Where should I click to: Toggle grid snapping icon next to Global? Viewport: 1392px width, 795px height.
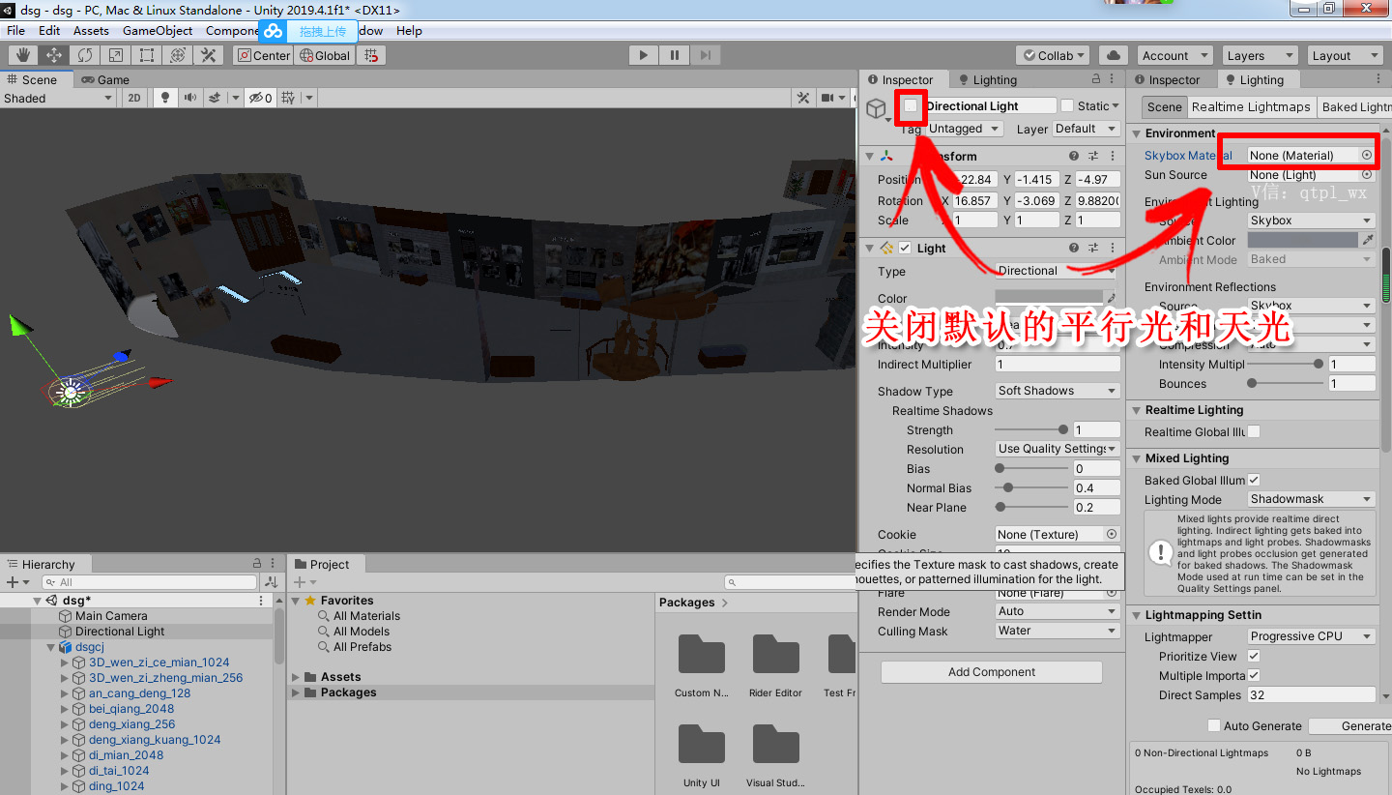click(371, 55)
